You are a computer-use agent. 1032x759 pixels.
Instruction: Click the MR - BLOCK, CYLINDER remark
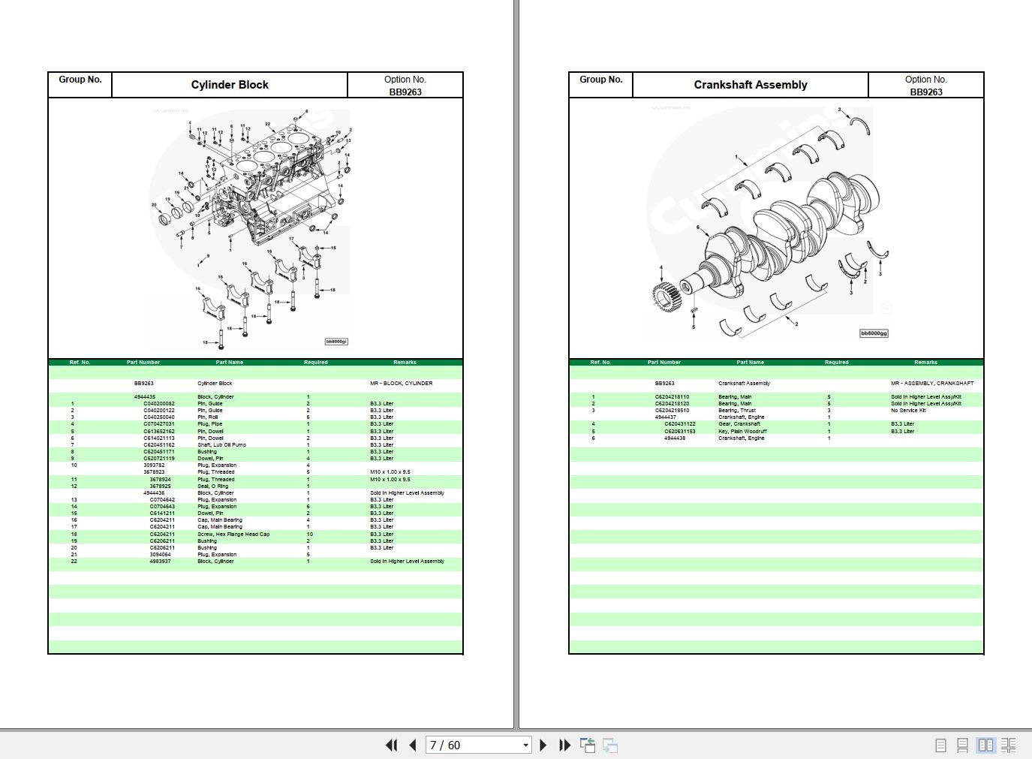coord(401,384)
